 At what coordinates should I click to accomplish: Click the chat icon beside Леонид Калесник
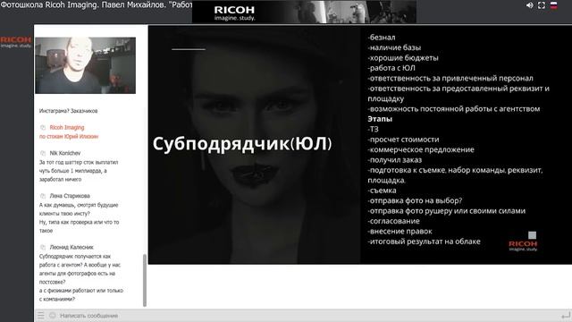point(43,247)
